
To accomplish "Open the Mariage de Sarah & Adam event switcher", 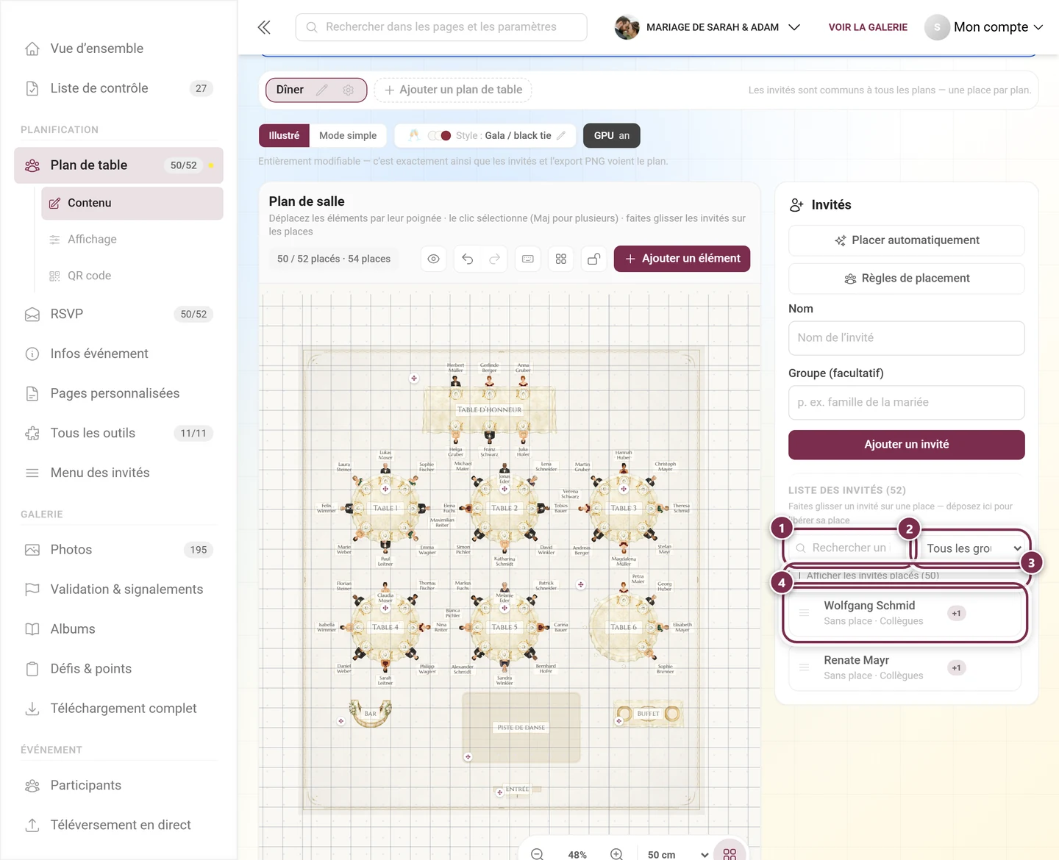I will click(707, 27).
